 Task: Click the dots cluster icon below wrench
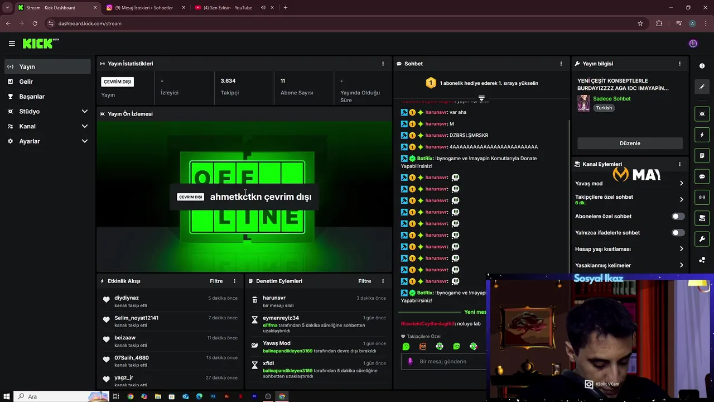coord(702,260)
